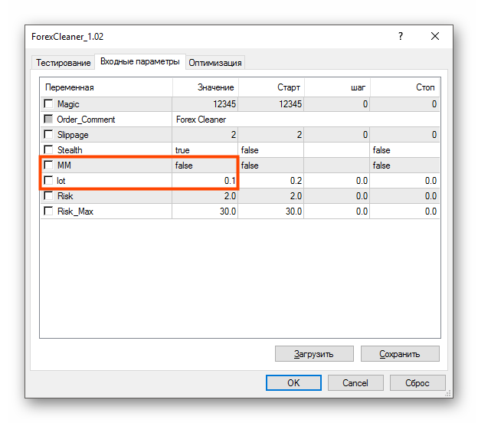The width and height of the screenshot is (478, 423).
Task: Toggle the Order_Comment checkbox
Action: point(48,119)
